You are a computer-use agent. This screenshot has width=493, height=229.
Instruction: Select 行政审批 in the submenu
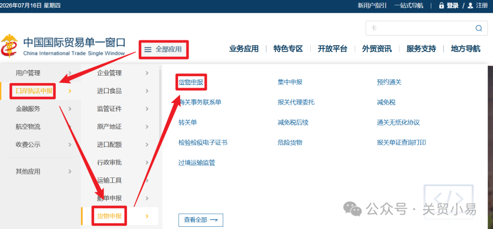109,163
